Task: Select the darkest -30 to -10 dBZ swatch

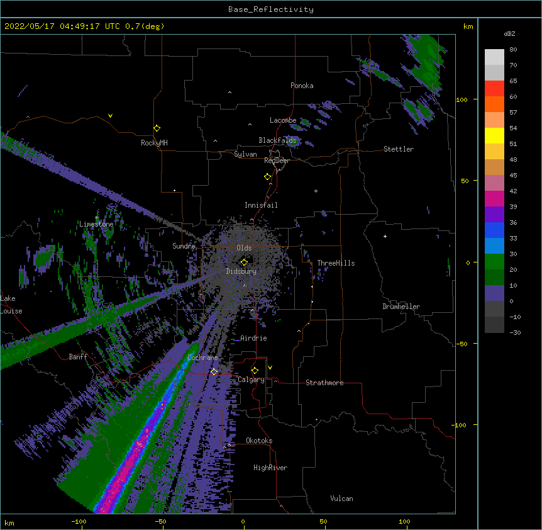Action: pyautogui.click(x=494, y=325)
